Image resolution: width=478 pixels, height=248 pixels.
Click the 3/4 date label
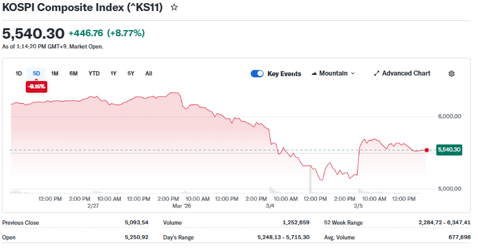[270, 206]
